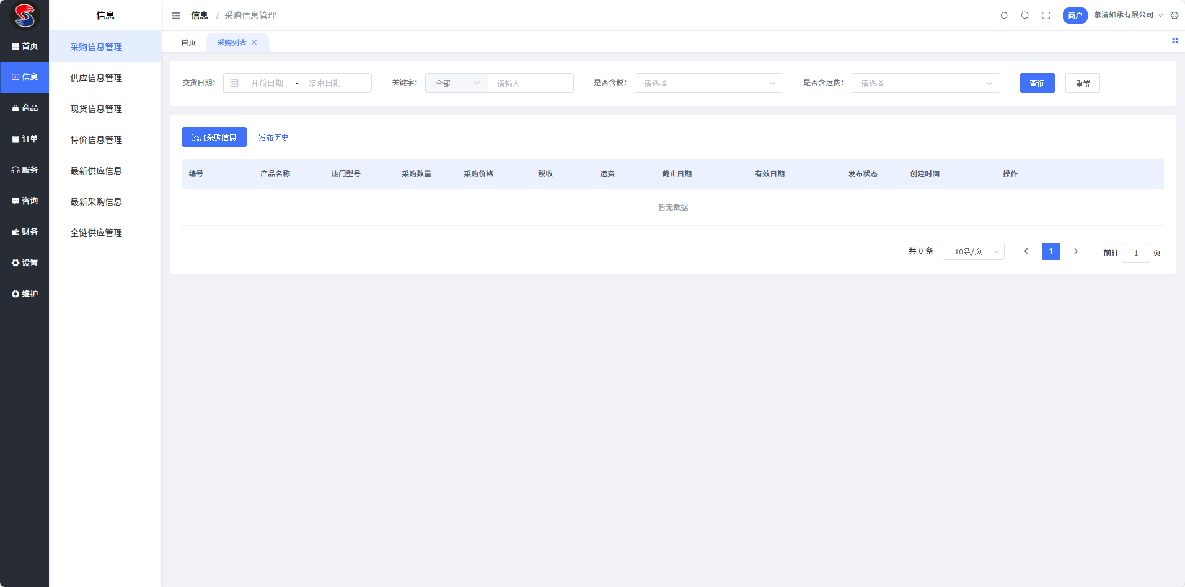1185x587 pixels.
Task: Expand the 10条/页 page size selector
Action: coord(973,251)
